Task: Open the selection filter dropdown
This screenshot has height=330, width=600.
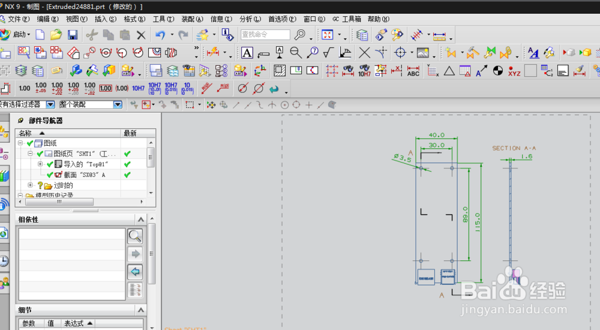Action: click(50, 104)
